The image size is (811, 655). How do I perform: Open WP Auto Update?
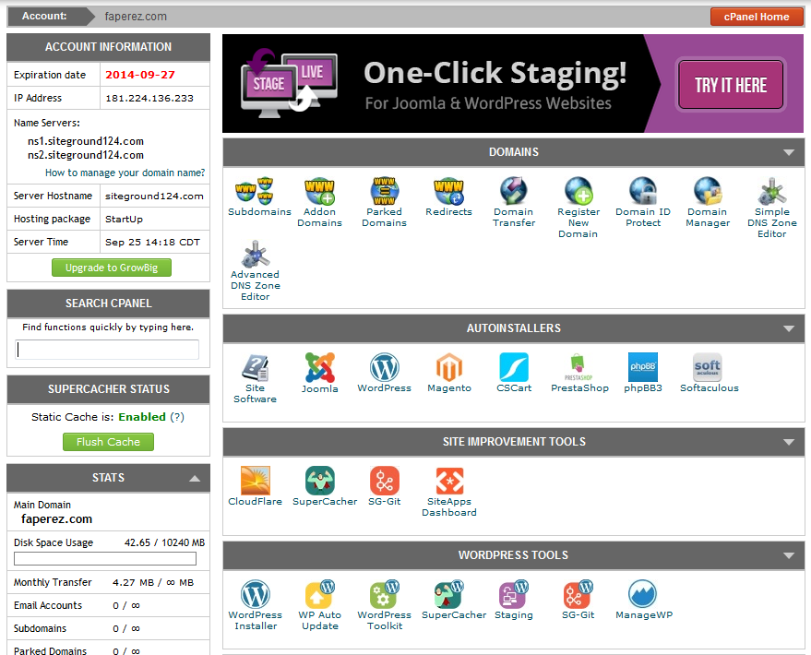pos(319,605)
